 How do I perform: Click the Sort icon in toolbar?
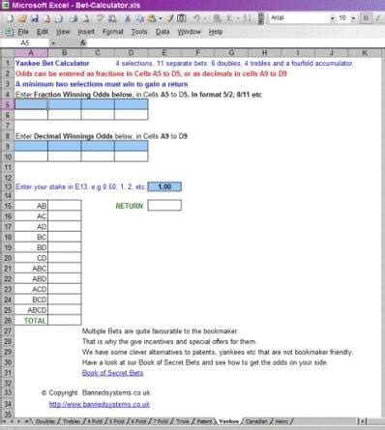coord(247,18)
